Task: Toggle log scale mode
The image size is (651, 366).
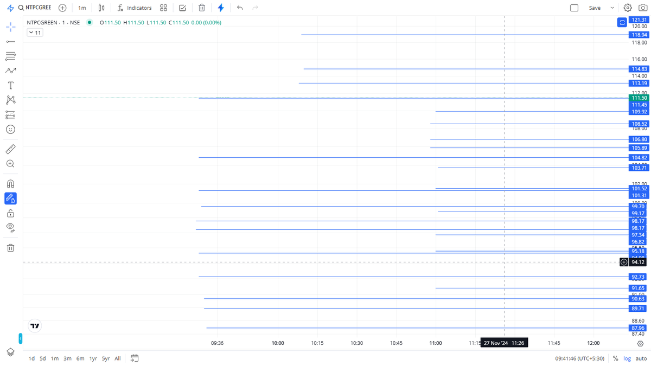Action: 627,358
